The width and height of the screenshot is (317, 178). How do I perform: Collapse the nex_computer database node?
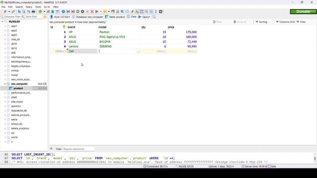coord(5,84)
